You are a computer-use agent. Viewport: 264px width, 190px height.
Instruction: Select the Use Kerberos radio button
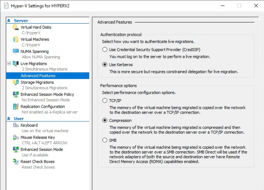pyautogui.click(x=105, y=65)
